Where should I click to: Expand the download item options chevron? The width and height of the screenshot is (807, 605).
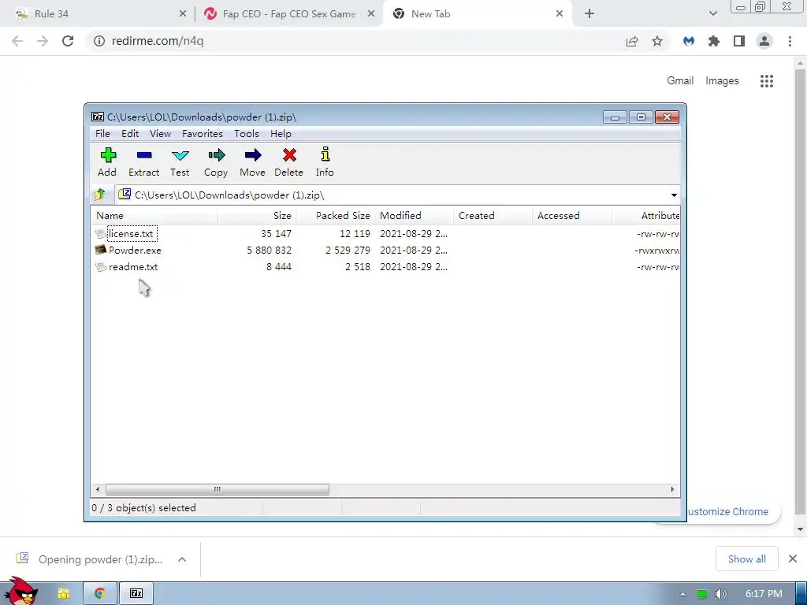click(182, 559)
